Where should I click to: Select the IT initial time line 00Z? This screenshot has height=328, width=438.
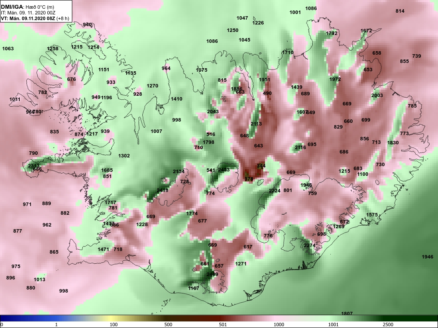click(x=28, y=13)
